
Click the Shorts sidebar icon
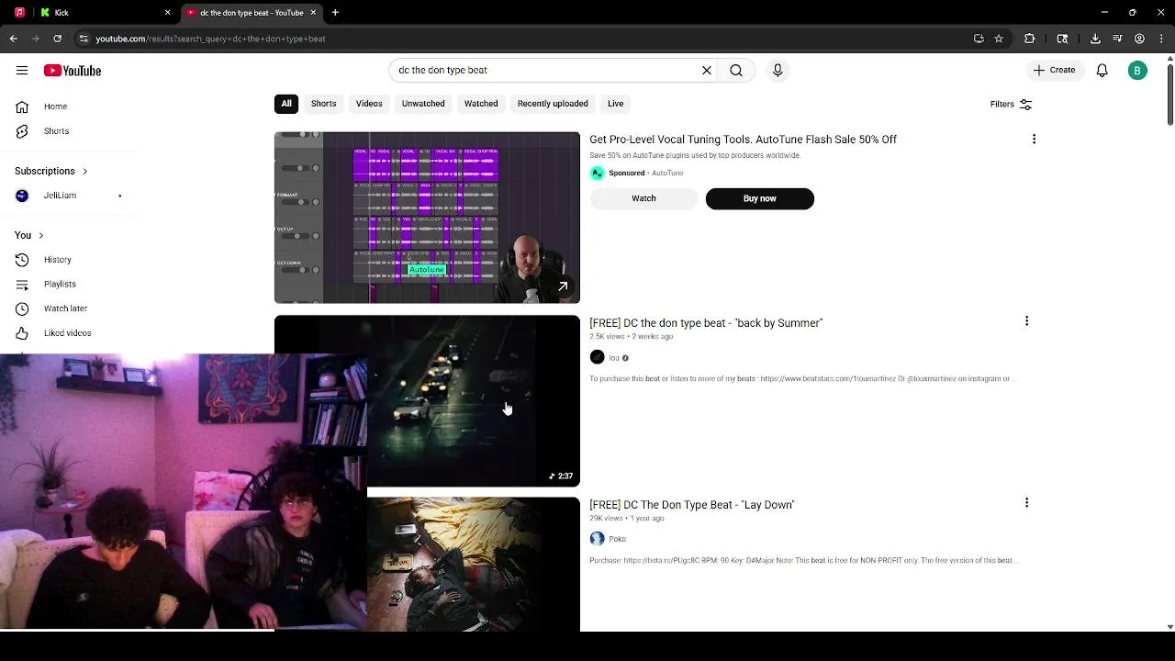(x=22, y=131)
